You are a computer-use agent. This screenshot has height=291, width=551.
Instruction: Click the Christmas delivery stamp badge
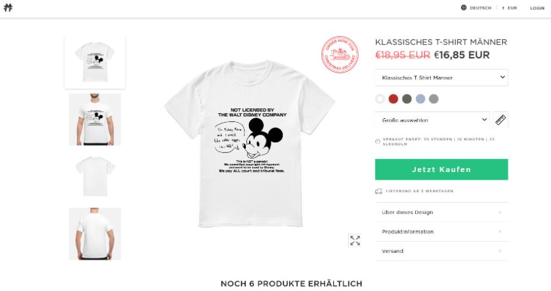[340, 54]
